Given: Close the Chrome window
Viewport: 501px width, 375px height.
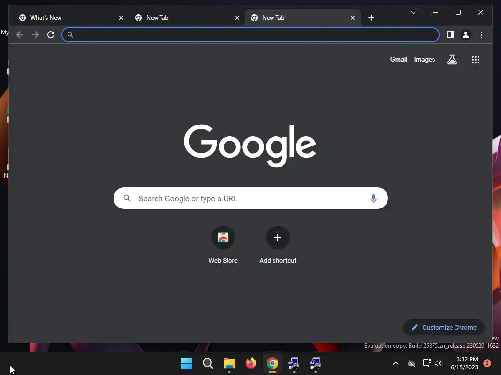Looking at the screenshot, I should pos(481,12).
